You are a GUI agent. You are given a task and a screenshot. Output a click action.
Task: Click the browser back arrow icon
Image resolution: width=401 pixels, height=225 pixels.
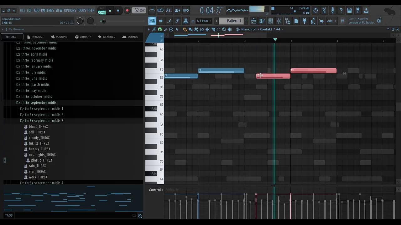pyautogui.click(x=10, y=29)
